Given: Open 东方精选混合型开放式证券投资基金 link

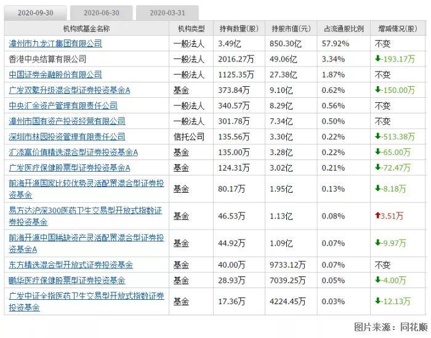Looking at the screenshot, I should pyautogui.click(x=71, y=265).
